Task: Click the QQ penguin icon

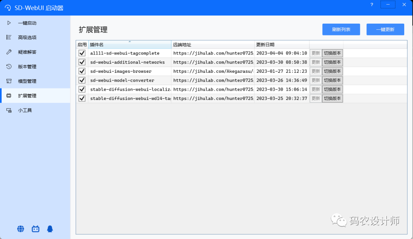Action: tap(50, 229)
